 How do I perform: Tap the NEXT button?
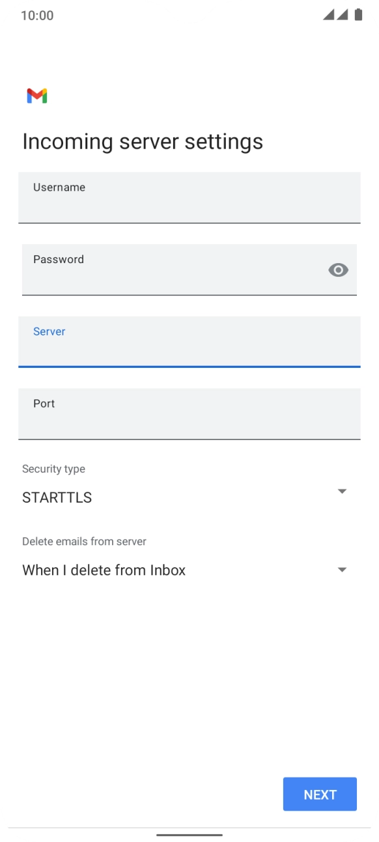pos(320,794)
